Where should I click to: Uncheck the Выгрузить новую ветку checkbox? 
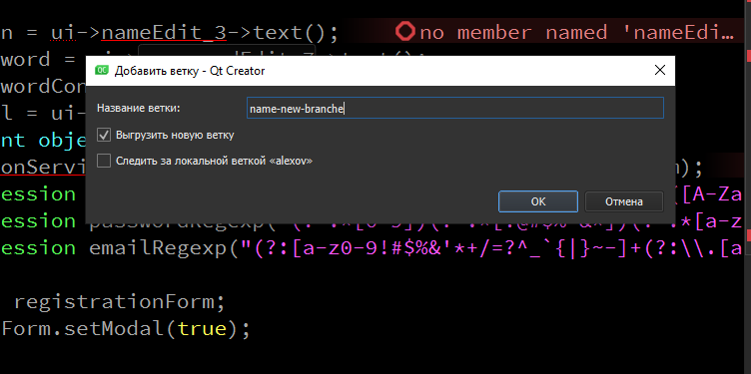click(104, 135)
